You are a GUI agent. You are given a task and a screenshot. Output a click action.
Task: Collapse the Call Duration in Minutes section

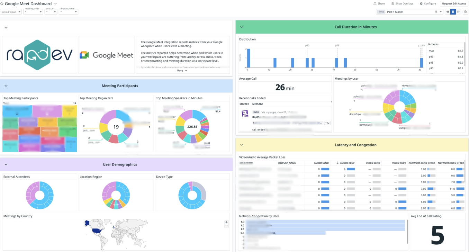click(x=242, y=27)
